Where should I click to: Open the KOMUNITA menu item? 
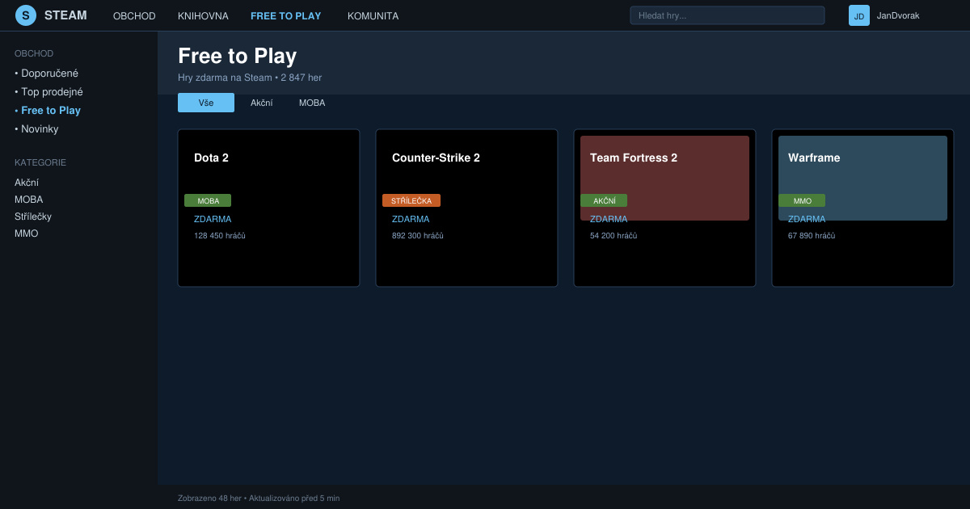pyautogui.click(x=373, y=16)
